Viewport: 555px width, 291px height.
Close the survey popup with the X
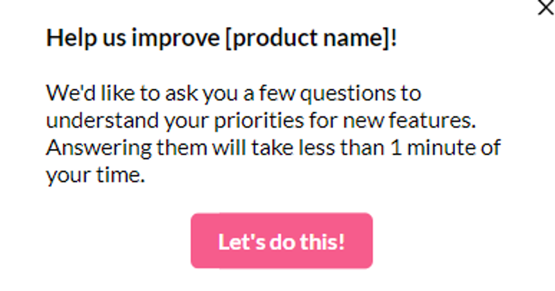547,8
